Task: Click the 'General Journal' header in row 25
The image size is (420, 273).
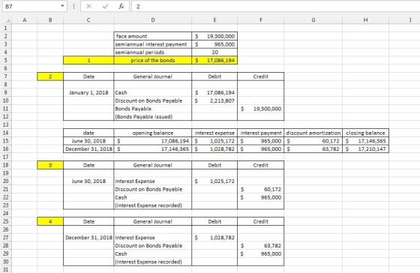Action: pos(153,221)
